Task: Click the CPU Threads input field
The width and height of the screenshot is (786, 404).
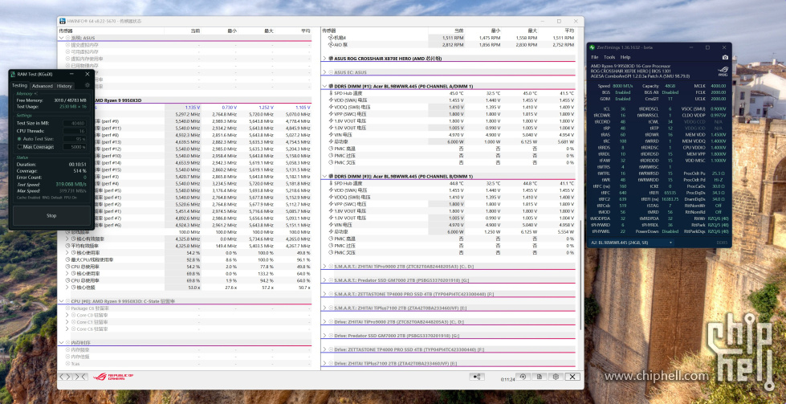Action: 75,131
